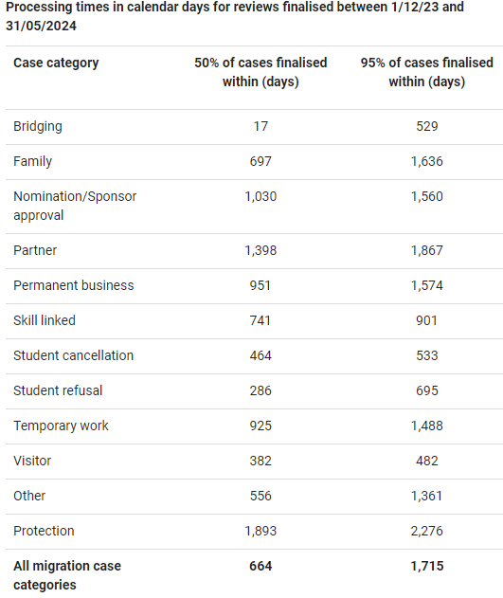Click the Partner 50% value 1,398
This screenshot has width=503, height=598.
coord(260,250)
